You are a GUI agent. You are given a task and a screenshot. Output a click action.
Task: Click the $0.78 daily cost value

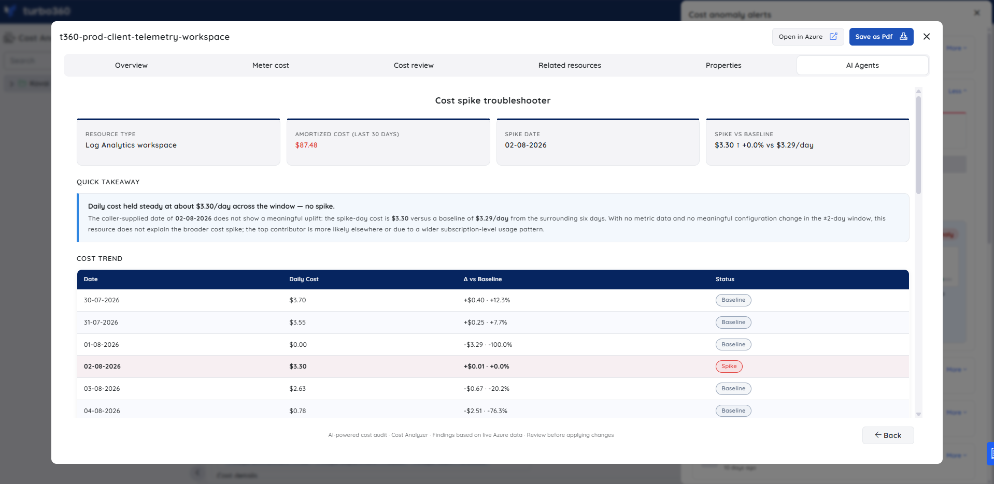[x=297, y=411]
